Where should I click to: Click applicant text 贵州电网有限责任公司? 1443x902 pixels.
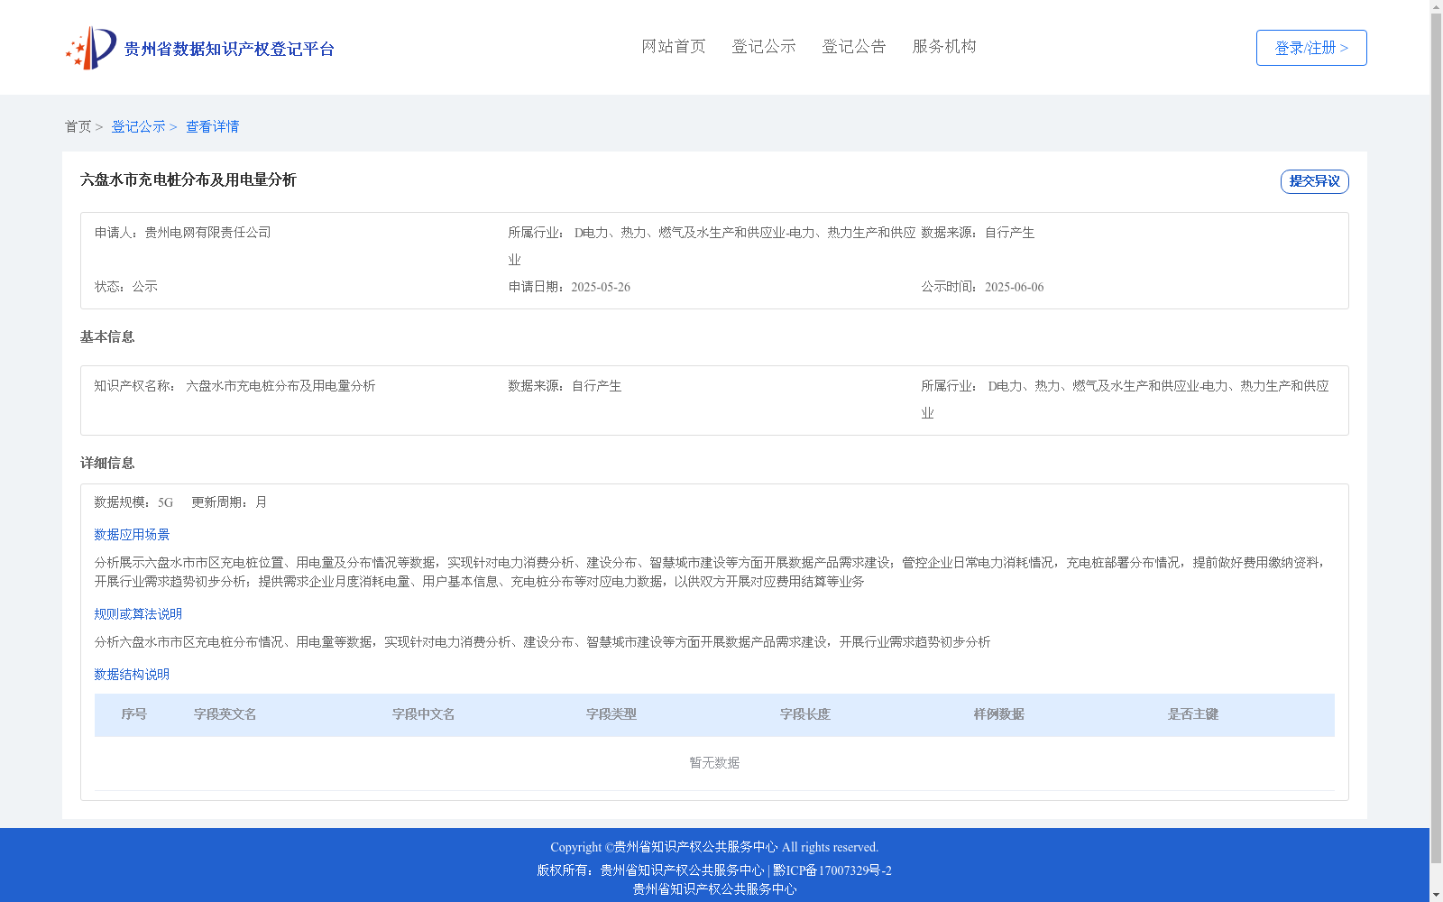tap(208, 233)
